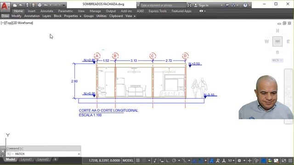294x165 pixels.
Task: Switch to the Annotate ribbon tab
Action: [47, 11]
